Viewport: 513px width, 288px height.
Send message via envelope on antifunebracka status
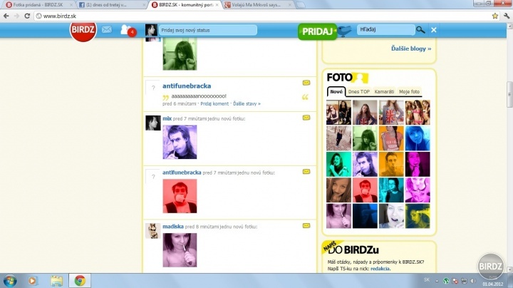306,83
